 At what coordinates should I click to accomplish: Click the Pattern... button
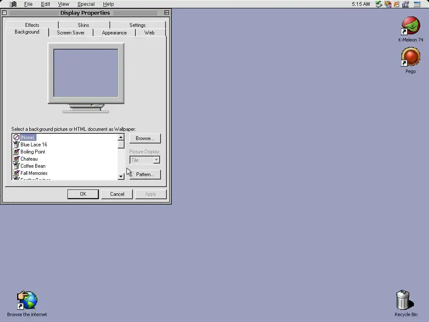(x=145, y=174)
